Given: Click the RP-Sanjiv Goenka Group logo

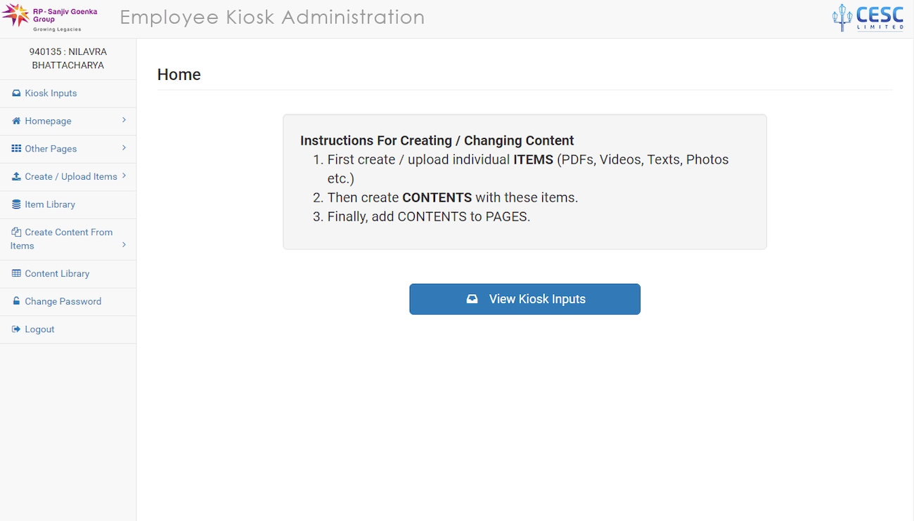Looking at the screenshot, I should pos(49,18).
